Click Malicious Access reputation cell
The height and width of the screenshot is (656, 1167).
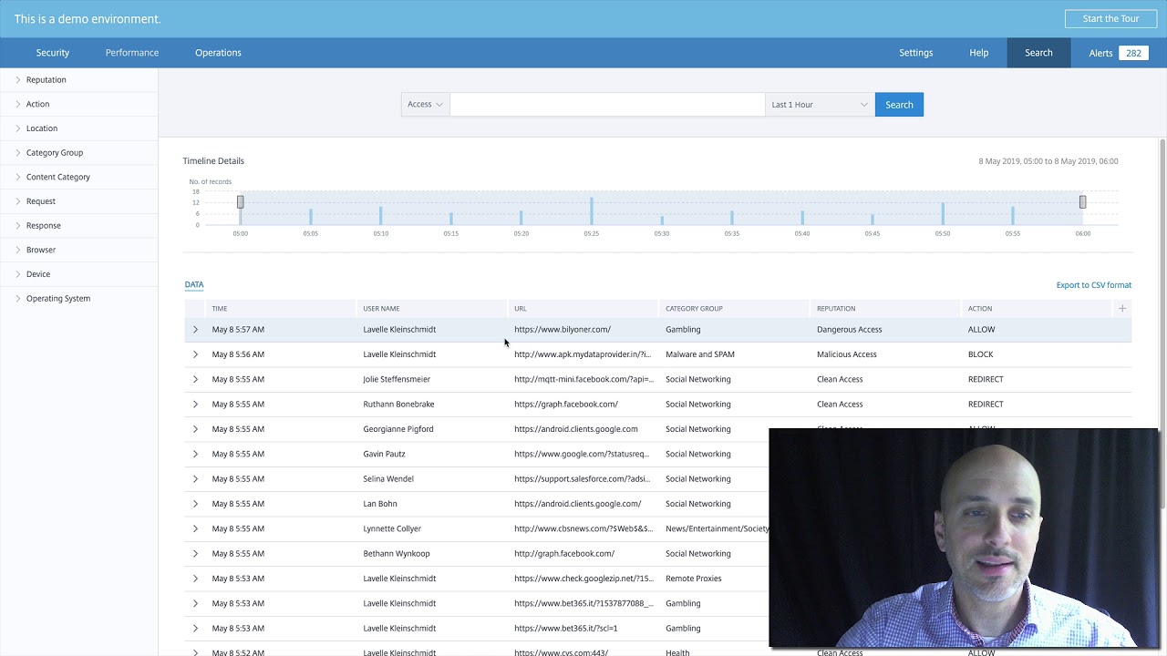tap(847, 354)
